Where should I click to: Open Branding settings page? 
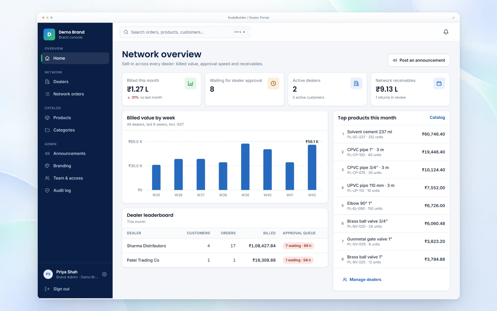click(75, 166)
